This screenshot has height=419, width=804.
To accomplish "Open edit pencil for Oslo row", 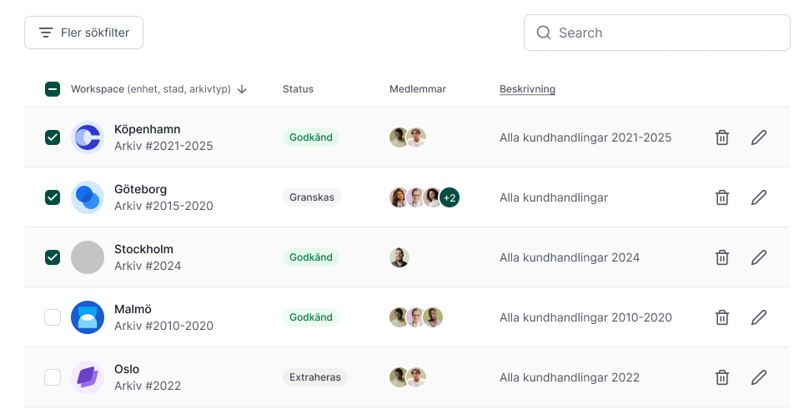I will click(x=758, y=377).
